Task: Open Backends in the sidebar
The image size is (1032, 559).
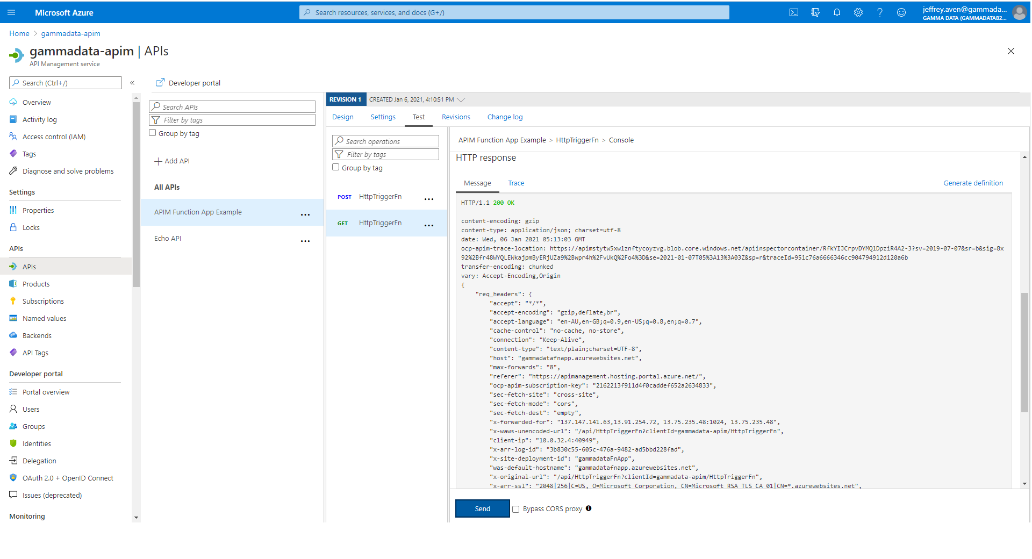Action: point(37,335)
